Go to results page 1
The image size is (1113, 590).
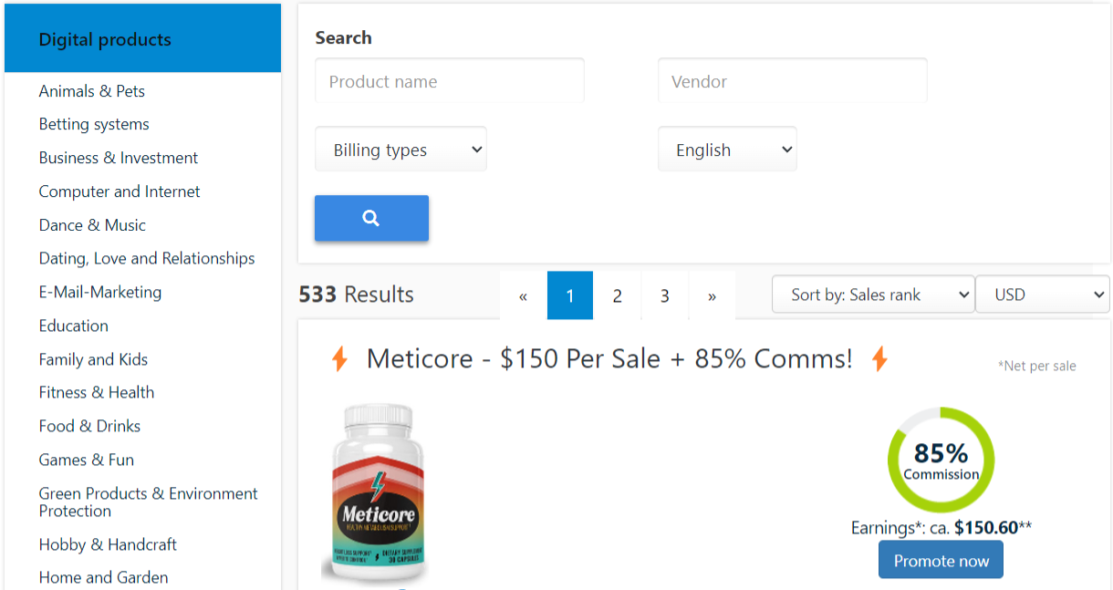pos(570,295)
